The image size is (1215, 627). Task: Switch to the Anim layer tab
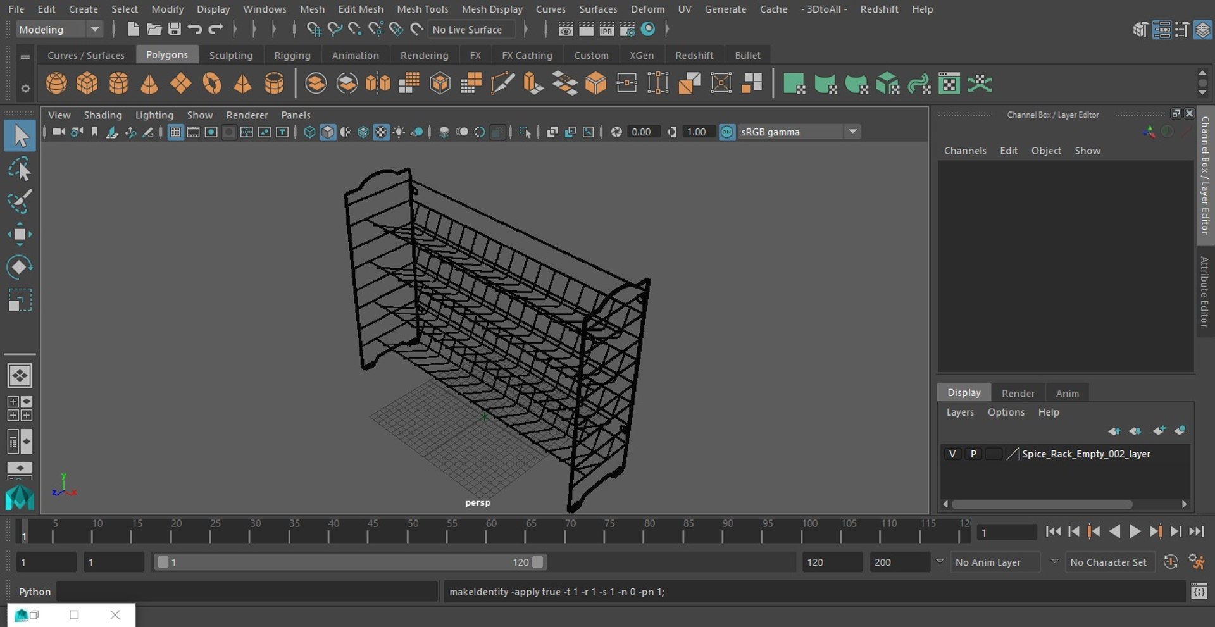coord(1067,393)
